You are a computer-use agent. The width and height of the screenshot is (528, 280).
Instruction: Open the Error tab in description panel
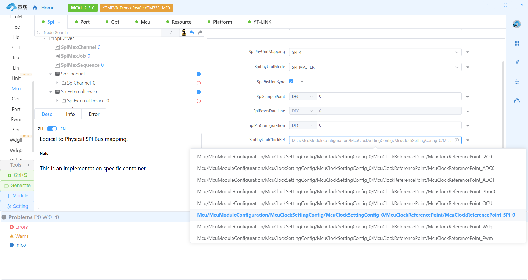coord(94,114)
